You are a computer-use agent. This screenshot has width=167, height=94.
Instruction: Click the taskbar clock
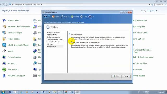(161, 92)
